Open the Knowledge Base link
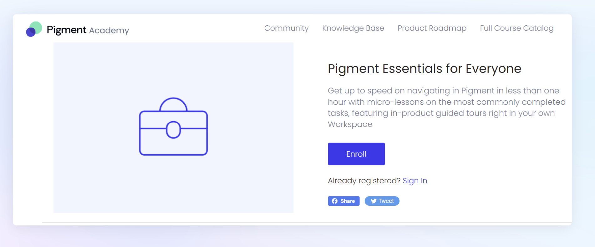595x247 pixels. pyautogui.click(x=353, y=28)
